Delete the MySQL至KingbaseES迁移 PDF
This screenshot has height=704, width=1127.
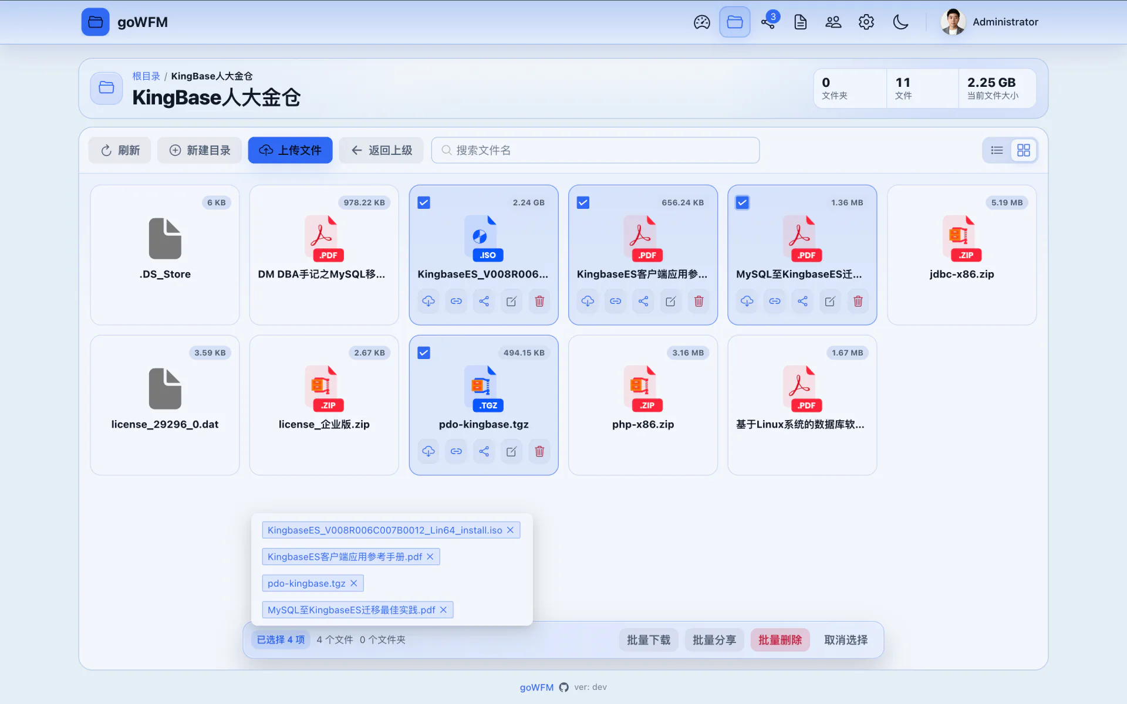click(858, 302)
